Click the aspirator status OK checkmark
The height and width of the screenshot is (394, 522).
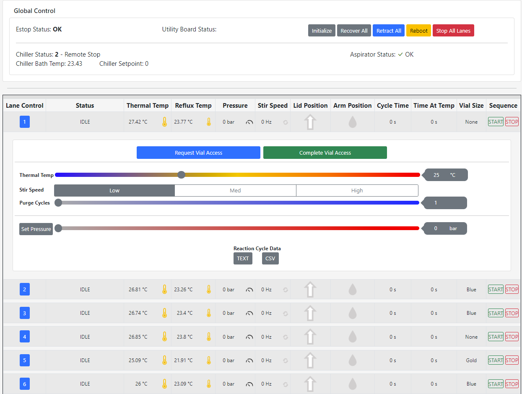400,54
